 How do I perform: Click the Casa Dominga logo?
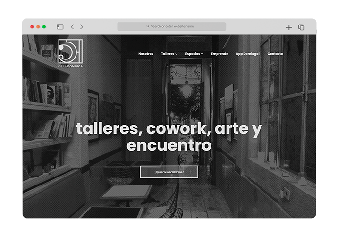tap(70, 52)
